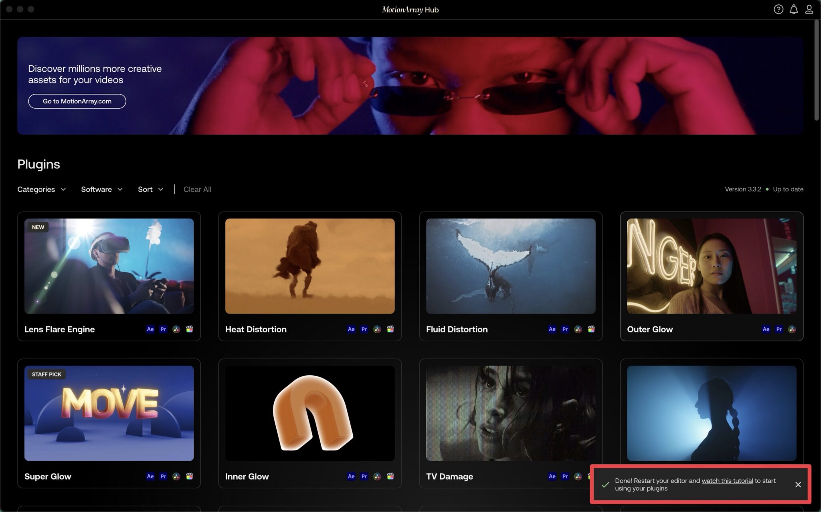
Task: Open the Software filter dropdown
Action: click(x=101, y=189)
